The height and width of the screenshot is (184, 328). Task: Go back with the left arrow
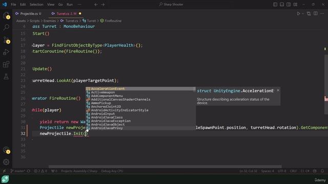tap(96, 5)
